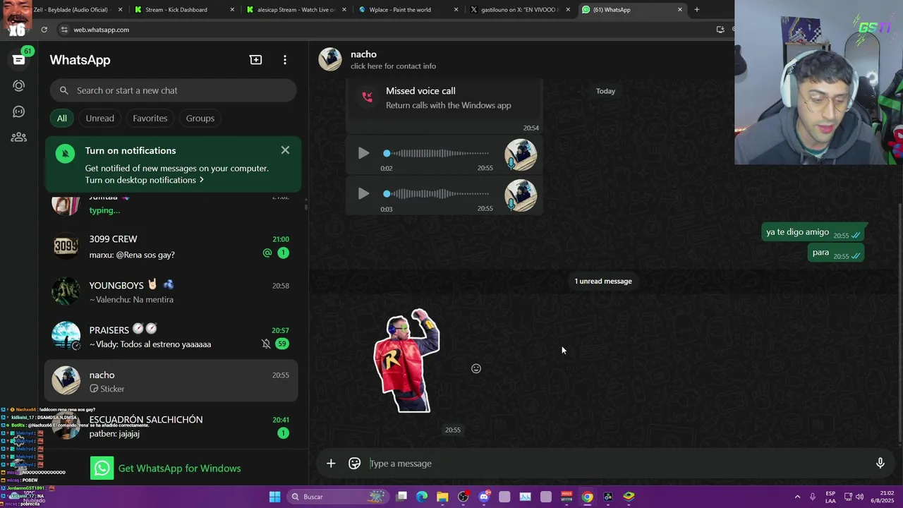Select the Favorites chat filter
The height and width of the screenshot is (508, 903).
point(150,118)
